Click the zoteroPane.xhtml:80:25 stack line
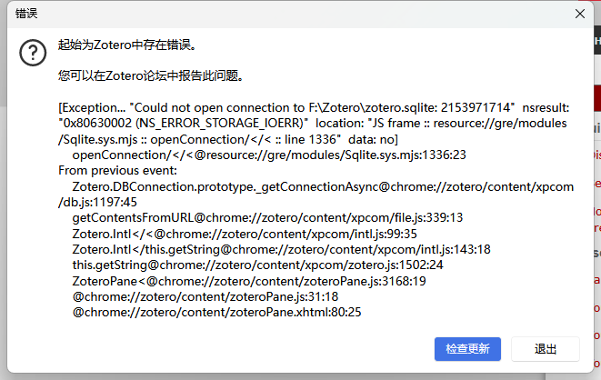This screenshot has width=601, height=380. (x=216, y=312)
